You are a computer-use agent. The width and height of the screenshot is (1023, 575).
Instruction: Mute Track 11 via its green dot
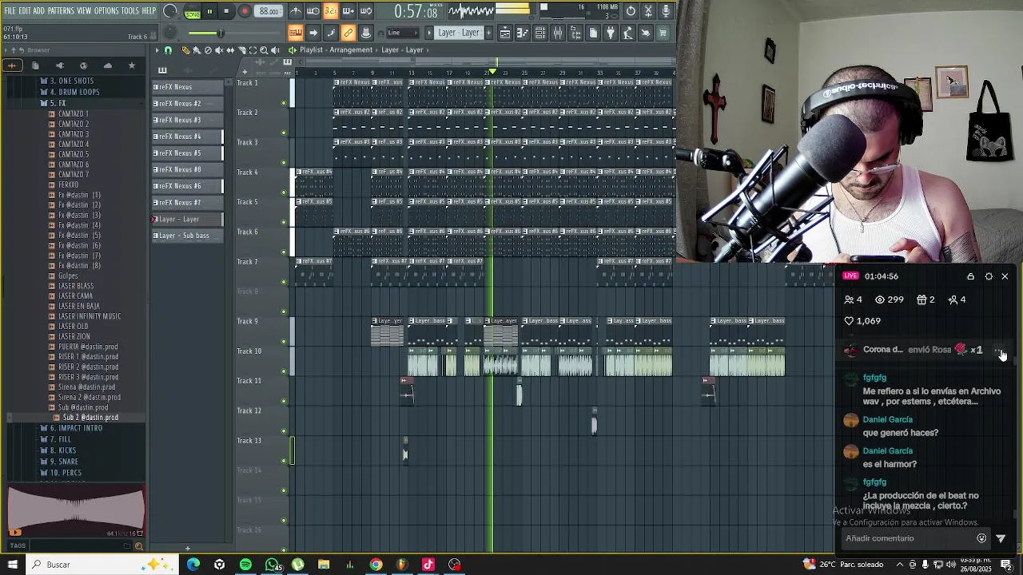click(x=284, y=401)
